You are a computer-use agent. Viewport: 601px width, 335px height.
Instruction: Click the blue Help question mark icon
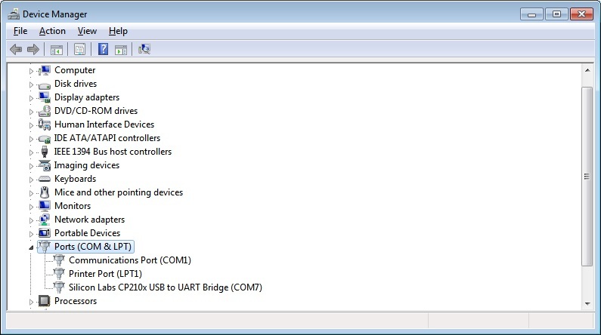(x=103, y=50)
